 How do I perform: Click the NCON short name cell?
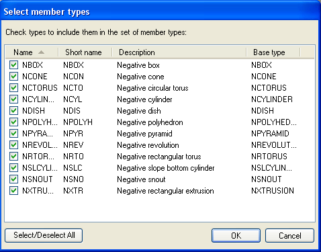[x=73, y=77]
